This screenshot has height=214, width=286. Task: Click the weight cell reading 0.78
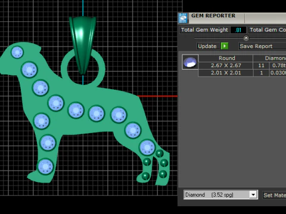[278, 65]
